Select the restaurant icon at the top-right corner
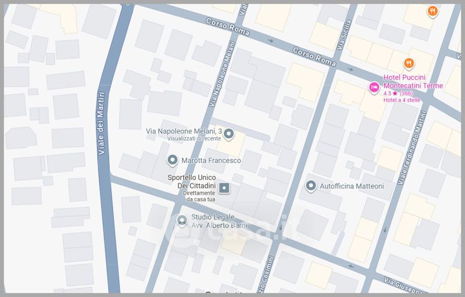The width and height of the screenshot is (465, 297). (x=432, y=10)
